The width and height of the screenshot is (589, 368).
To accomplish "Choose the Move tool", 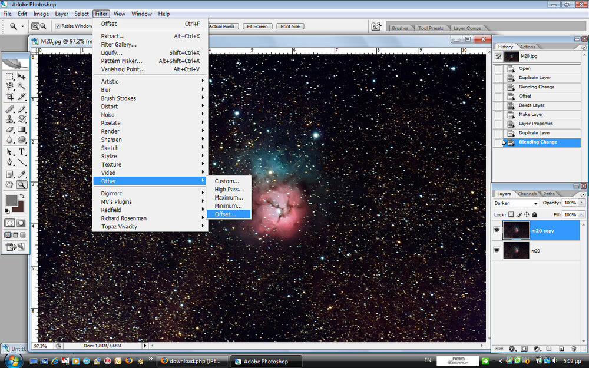I will (22, 77).
